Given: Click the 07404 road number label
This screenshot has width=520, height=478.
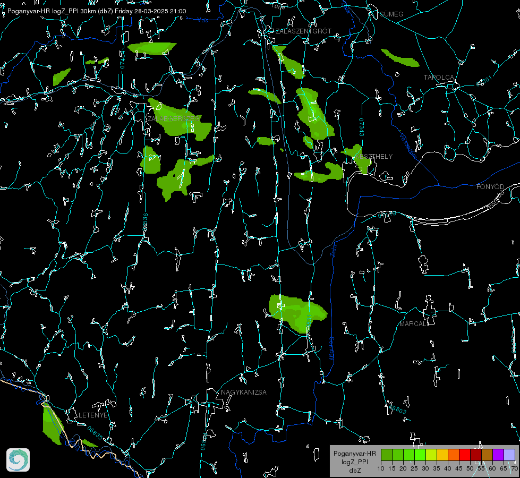Looking at the screenshot, I should 123,59.
